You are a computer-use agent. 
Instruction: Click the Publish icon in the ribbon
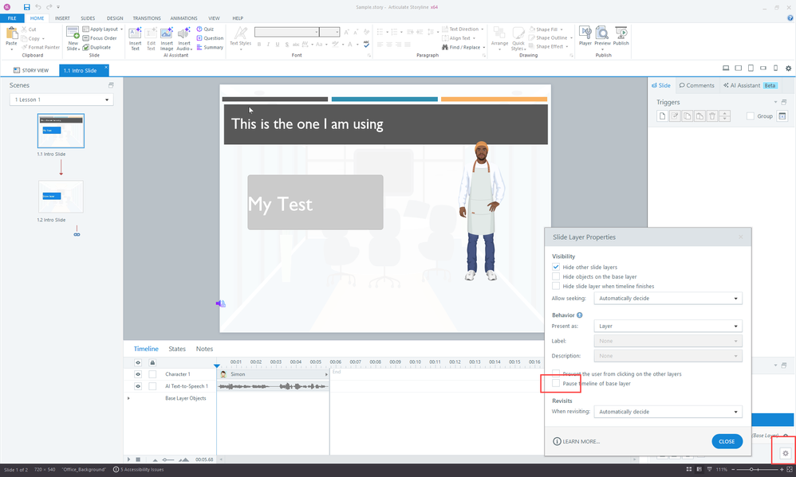(621, 33)
